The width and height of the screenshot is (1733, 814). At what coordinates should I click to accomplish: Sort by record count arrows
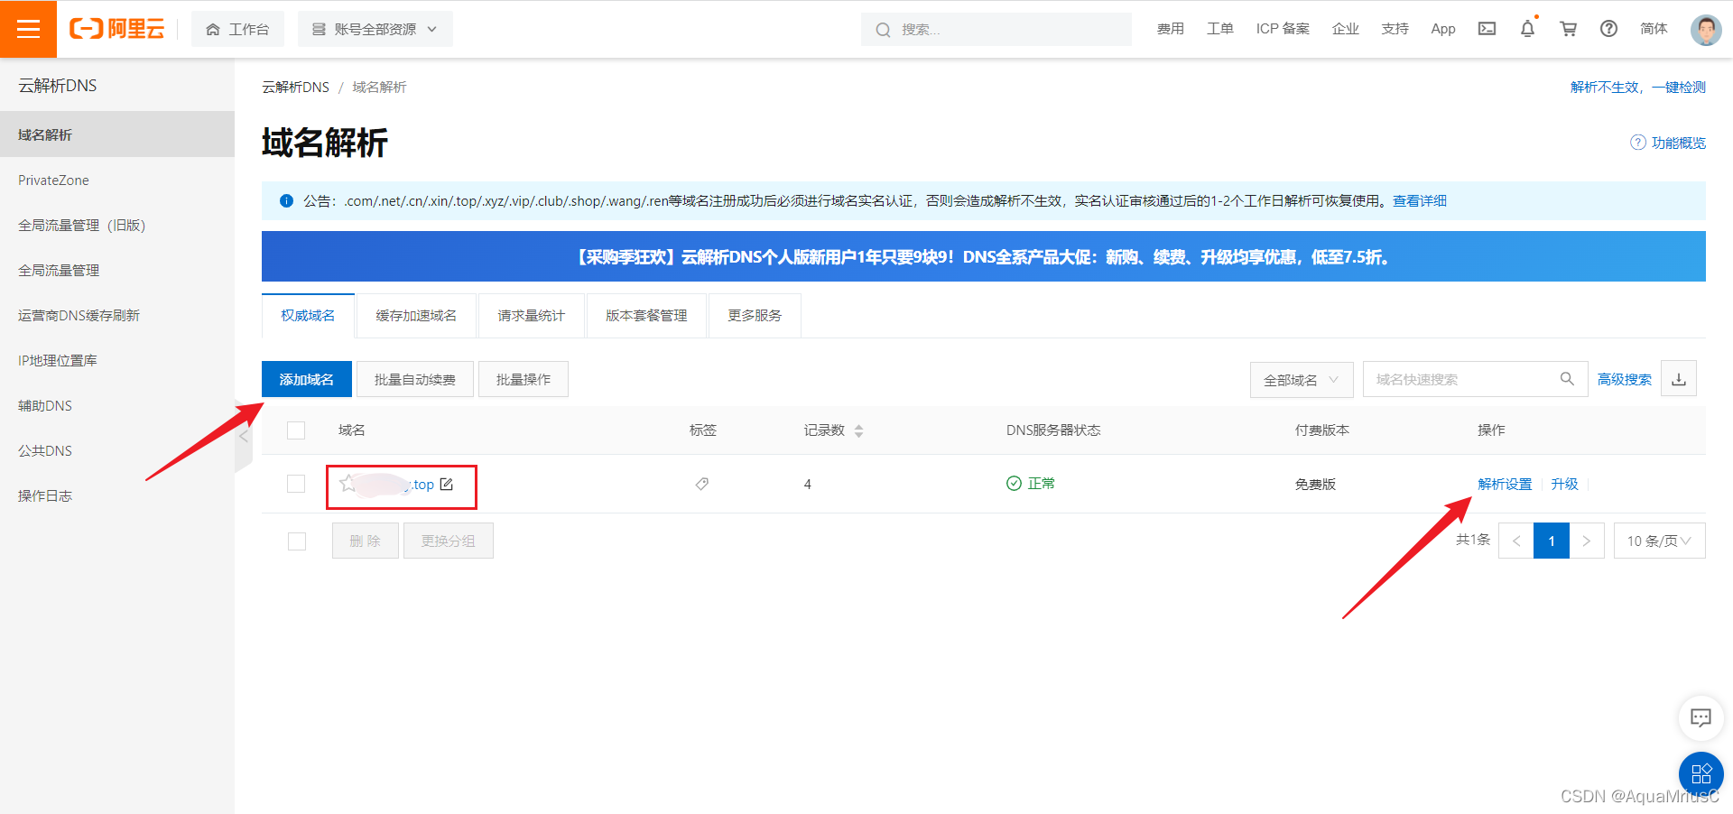858,431
